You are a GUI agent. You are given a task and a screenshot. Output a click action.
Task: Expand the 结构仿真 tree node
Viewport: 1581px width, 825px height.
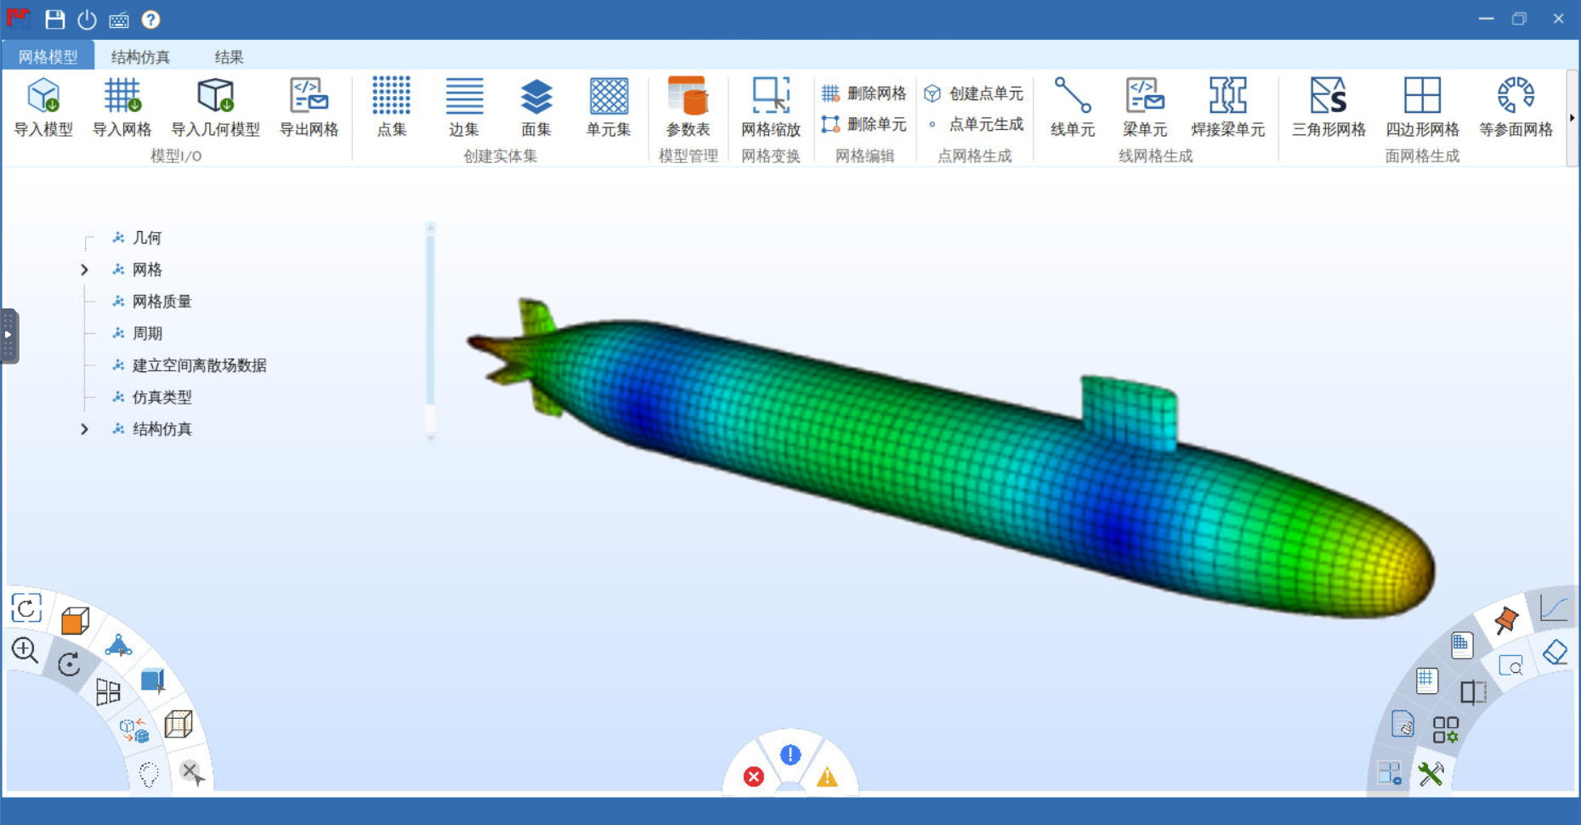84,430
